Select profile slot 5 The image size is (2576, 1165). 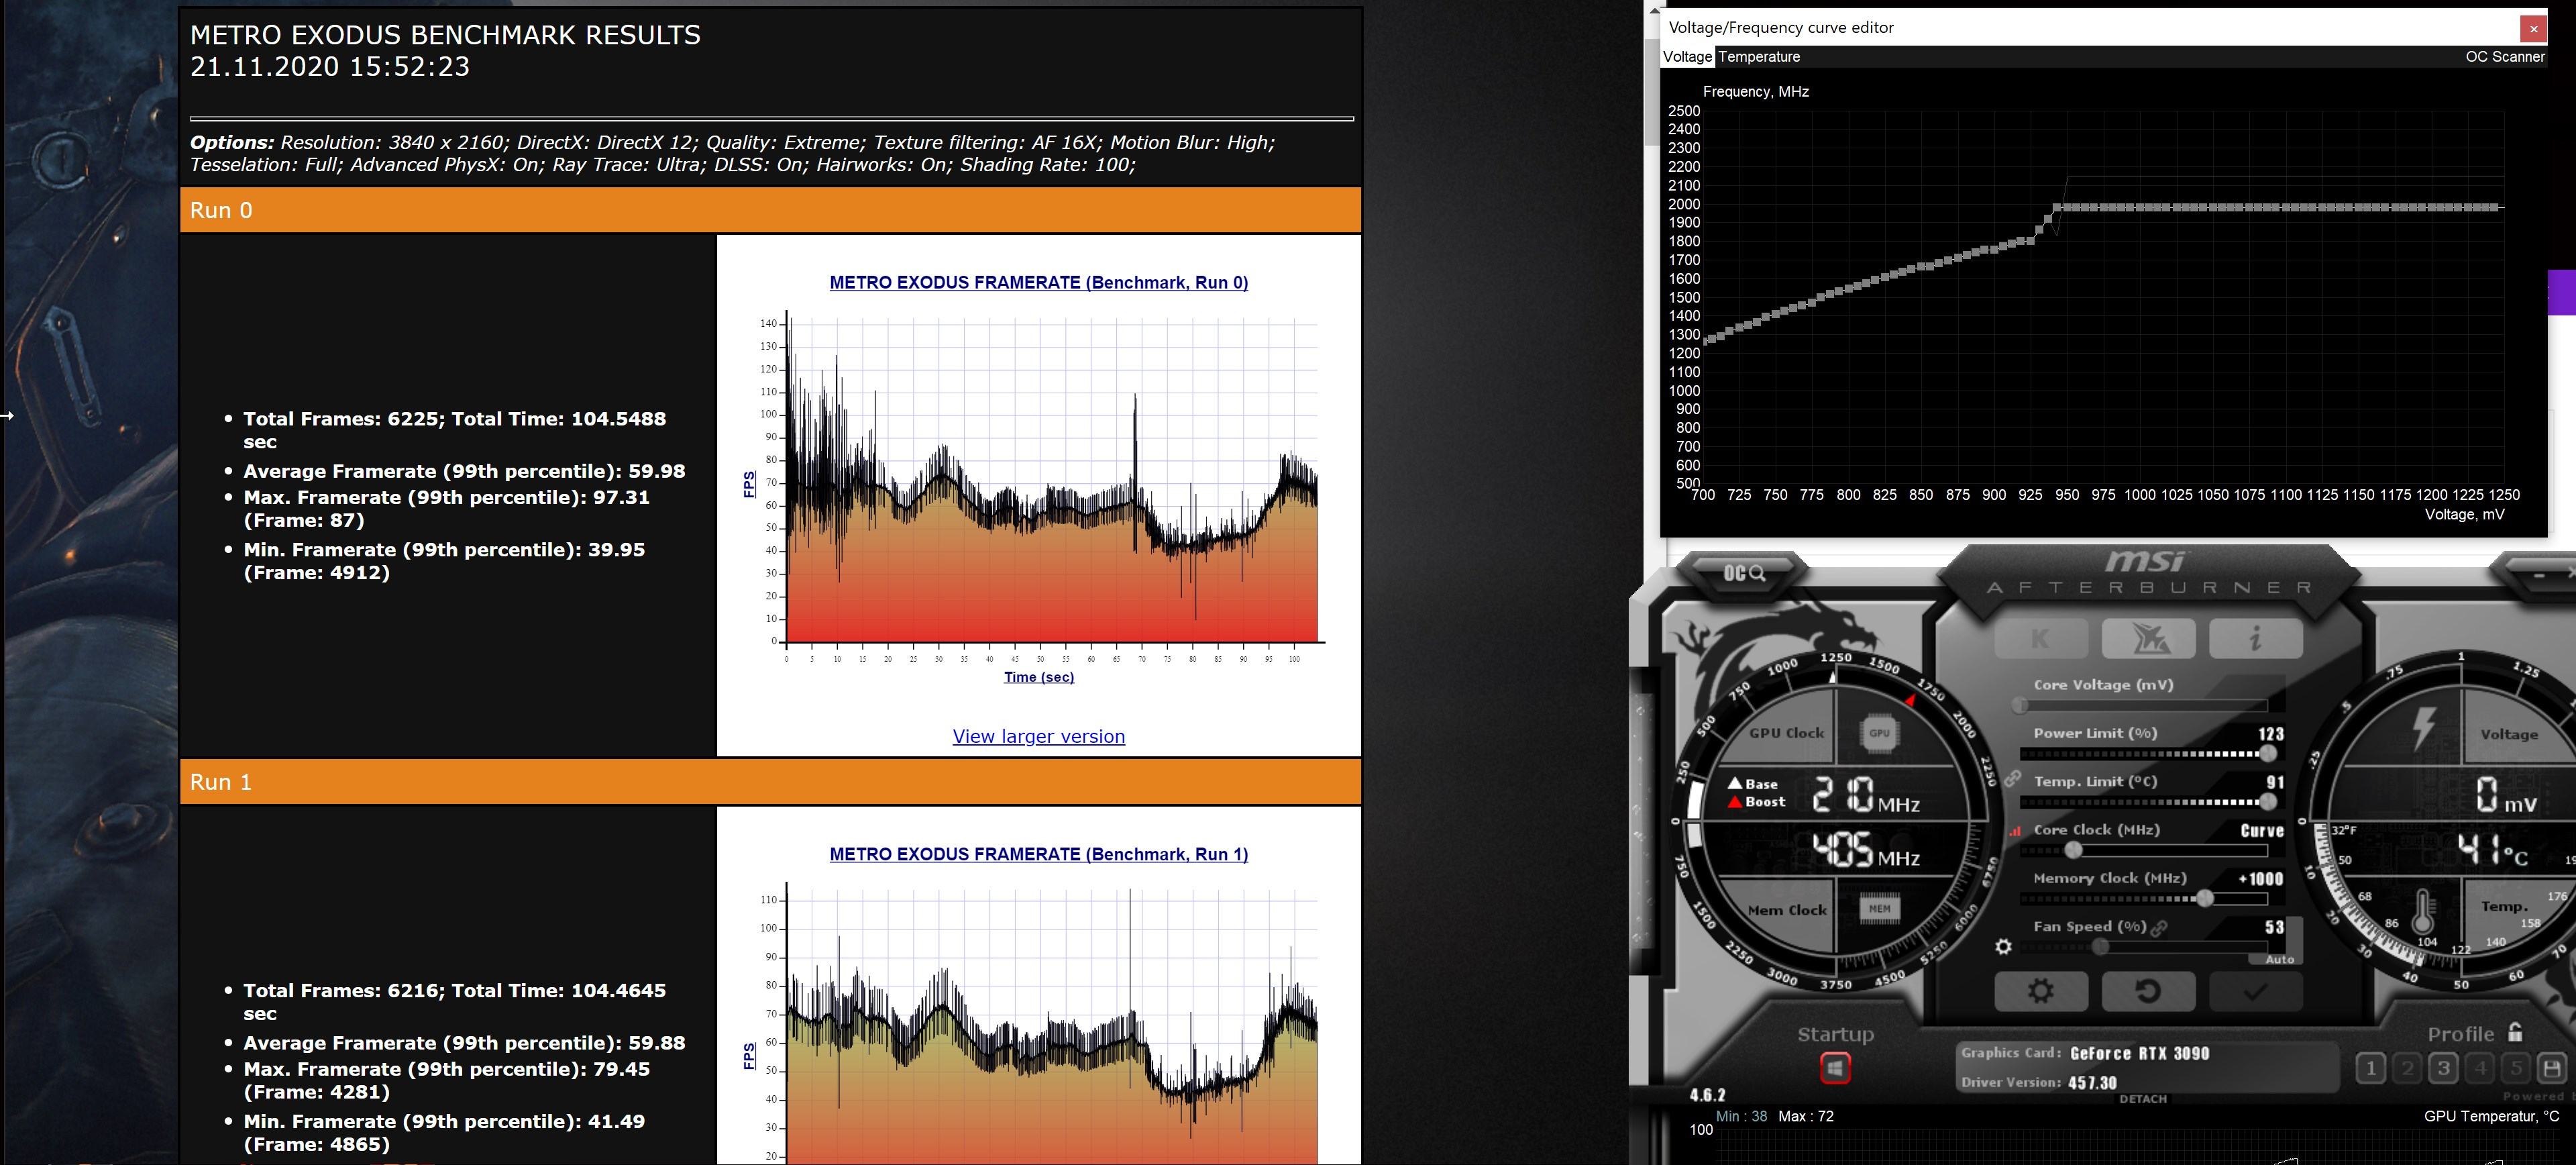(2516, 1069)
